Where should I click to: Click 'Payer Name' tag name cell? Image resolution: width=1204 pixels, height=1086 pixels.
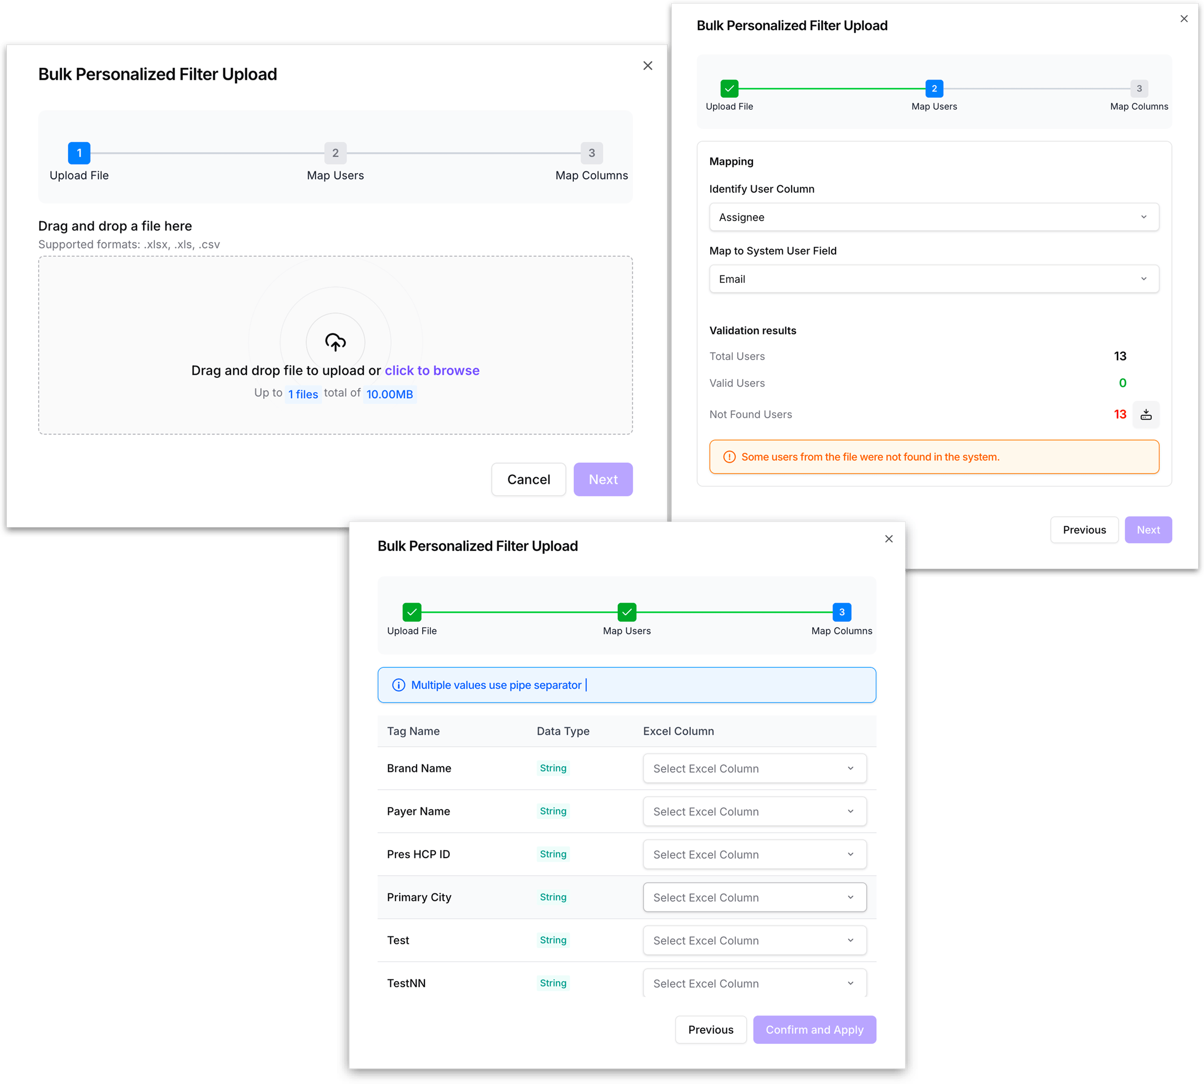(x=418, y=812)
